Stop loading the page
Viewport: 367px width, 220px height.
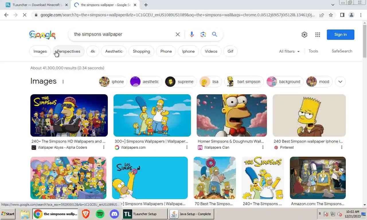click(x=25, y=15)
